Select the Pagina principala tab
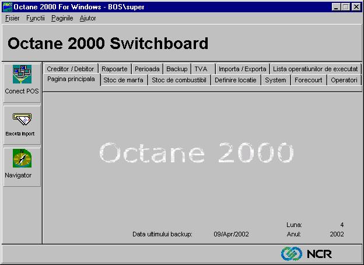The image size is (364, 265). (x=71, y=79)
